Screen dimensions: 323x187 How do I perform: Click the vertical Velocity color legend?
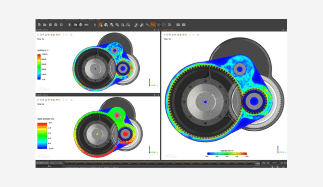(x=40, y=65)
